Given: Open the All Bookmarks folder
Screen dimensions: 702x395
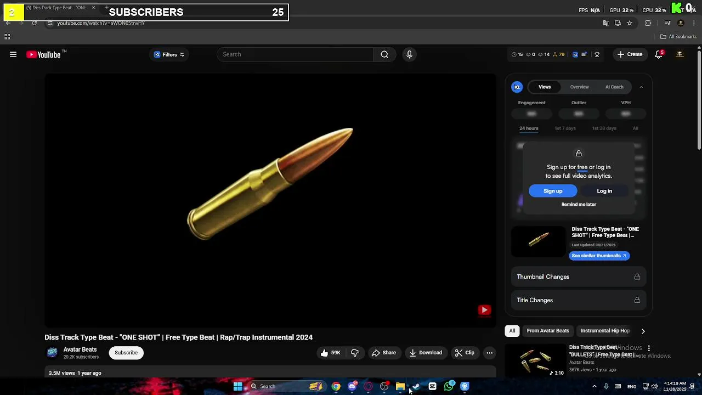Looking at the screenshot, I should coord(678,37).
